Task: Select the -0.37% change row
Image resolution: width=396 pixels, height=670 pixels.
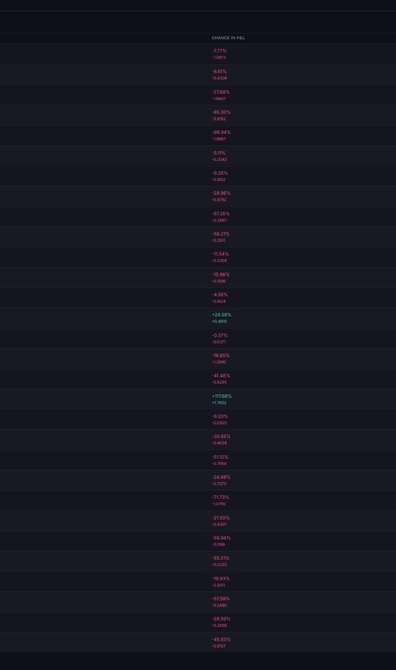Action: (198, 338)
